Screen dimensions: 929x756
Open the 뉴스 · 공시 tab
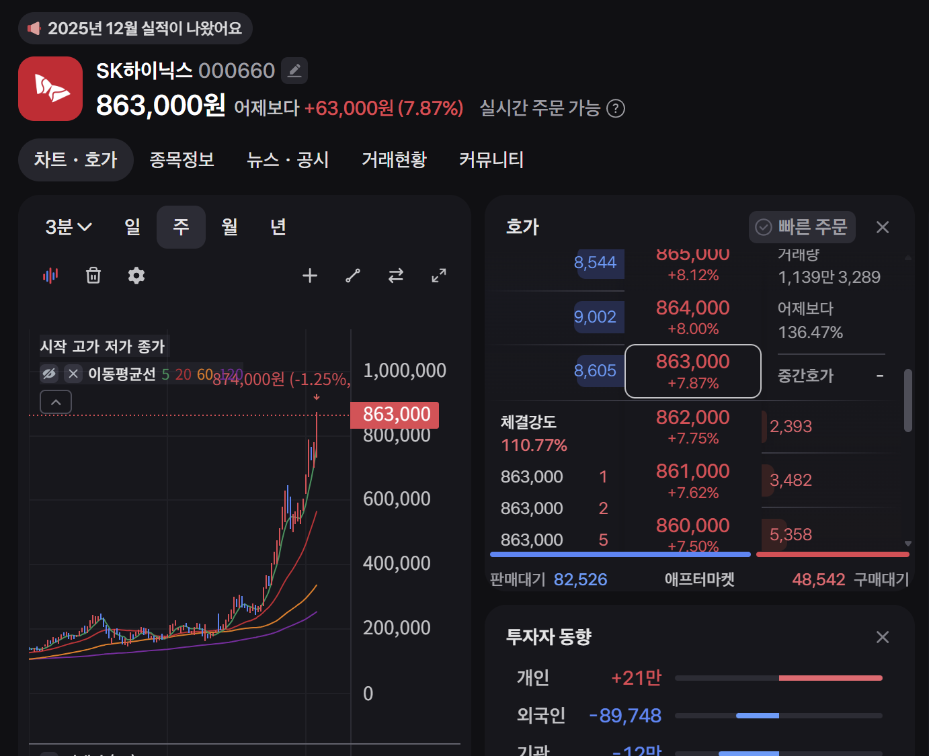[x=288, y=160]
